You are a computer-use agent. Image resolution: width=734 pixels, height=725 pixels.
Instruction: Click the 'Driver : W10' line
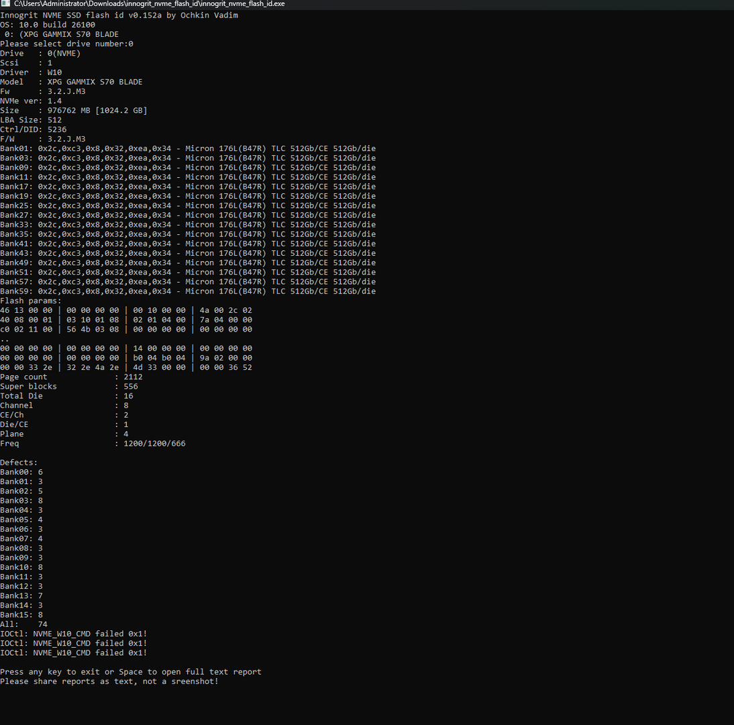coord(31,72)
